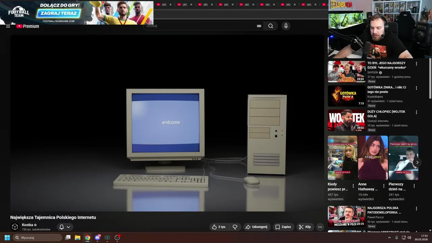Open options menu for GOTÓWKA ZNIKA video

(x=416, y=88)
